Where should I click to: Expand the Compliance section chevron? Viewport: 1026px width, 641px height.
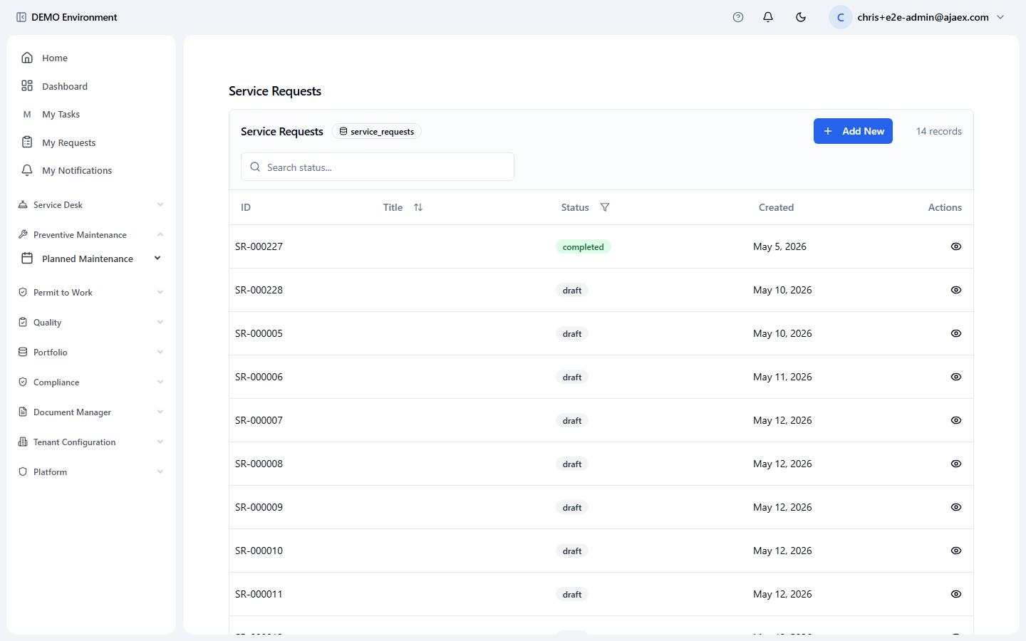coord(160,382)
